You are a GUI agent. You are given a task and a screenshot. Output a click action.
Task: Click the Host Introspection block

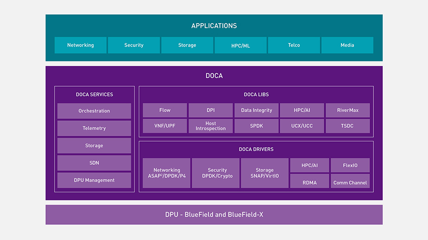pyautogui.click(x=211, y=126)
